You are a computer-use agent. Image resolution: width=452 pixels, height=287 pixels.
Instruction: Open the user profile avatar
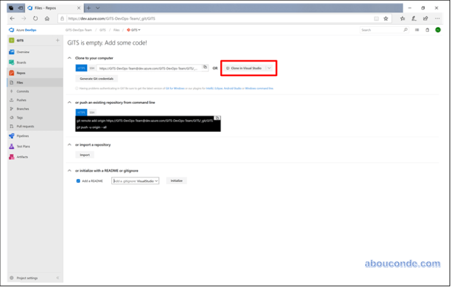pyautogui.click(x=437, y=30)
